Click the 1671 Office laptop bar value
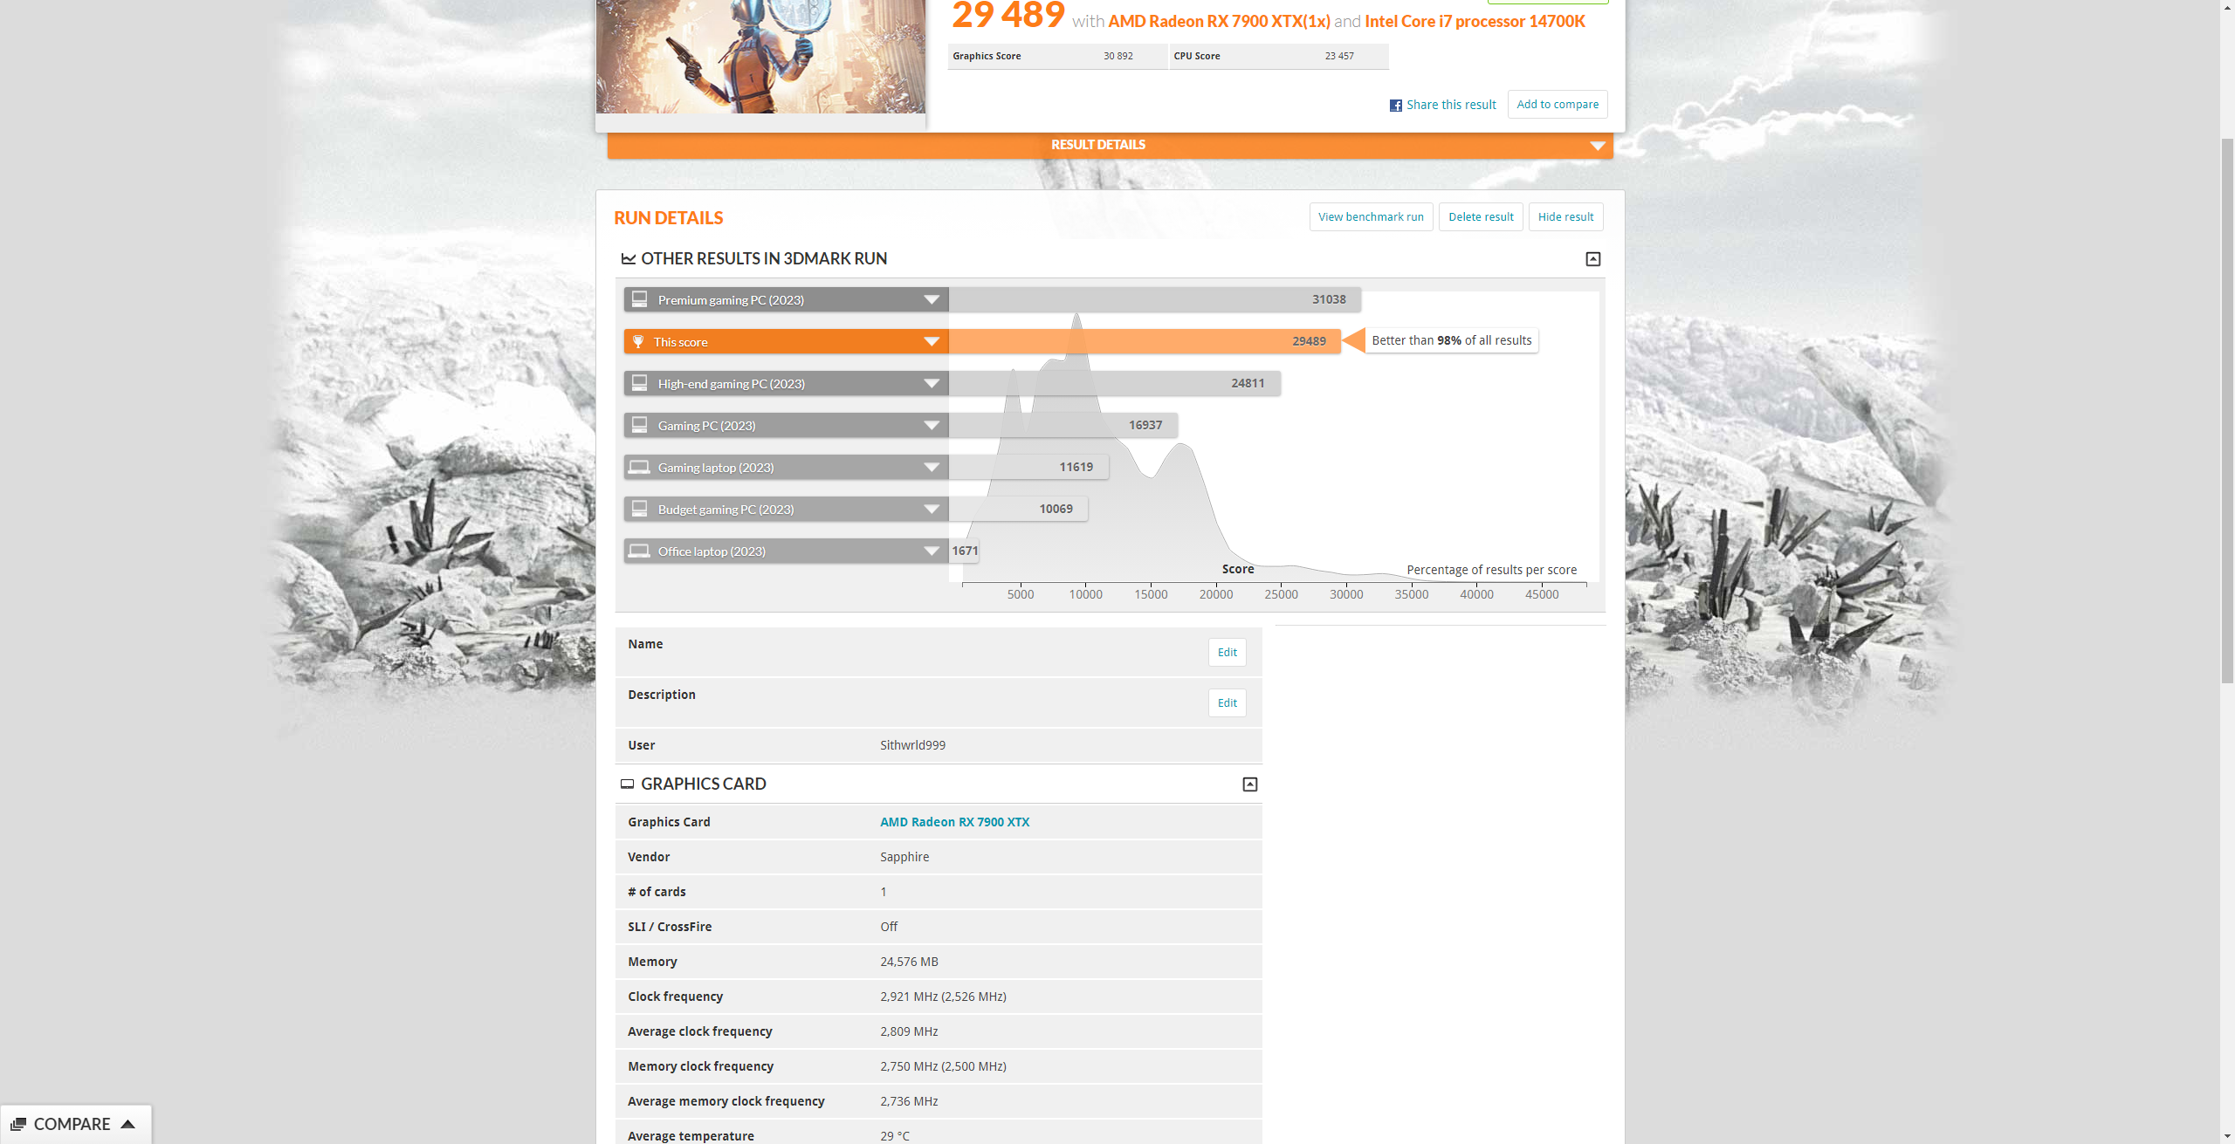2235x1144 pixels. click(x=965, y=551)
